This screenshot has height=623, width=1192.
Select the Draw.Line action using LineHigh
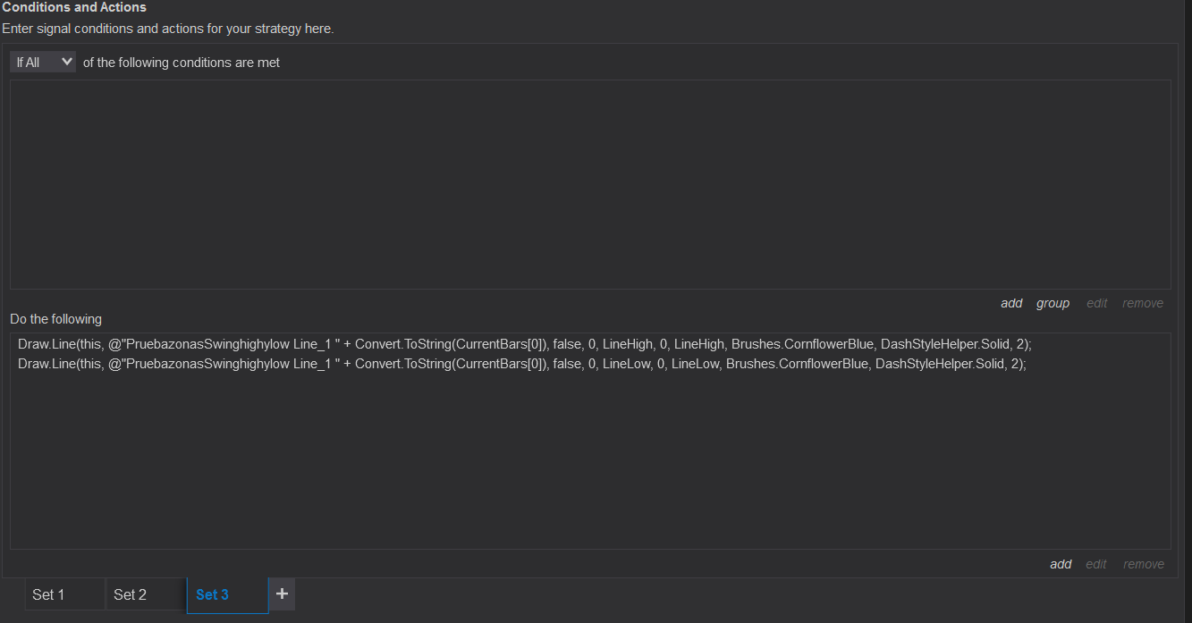(x=524, y=344)
